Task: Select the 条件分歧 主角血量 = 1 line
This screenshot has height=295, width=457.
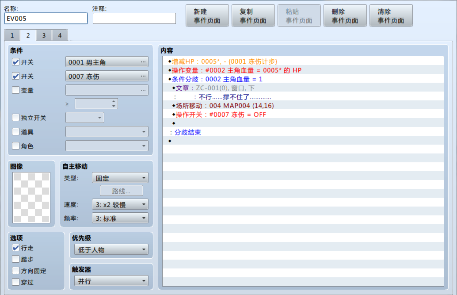Action: 303,79
